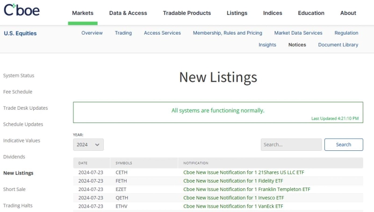Select System Status in the sidebar
This screenshot has height=212, width=374.
(19, 76)
